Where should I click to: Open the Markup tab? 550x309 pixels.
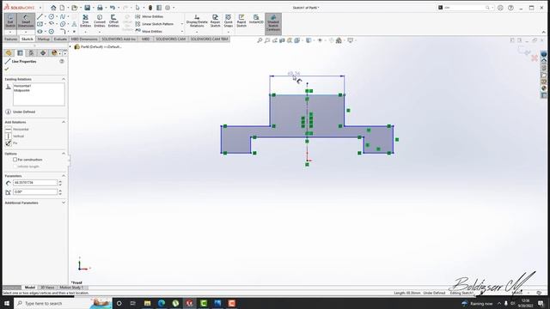coord(44,39)
